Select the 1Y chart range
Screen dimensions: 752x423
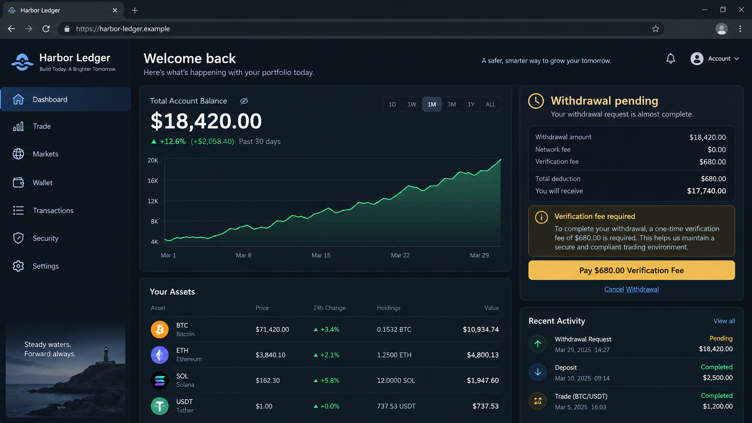[471, 104]
